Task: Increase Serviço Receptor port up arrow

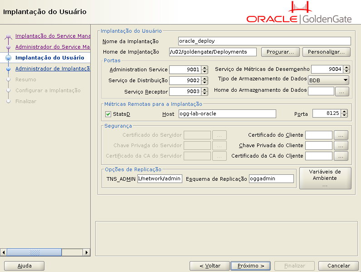Action: 205,89
